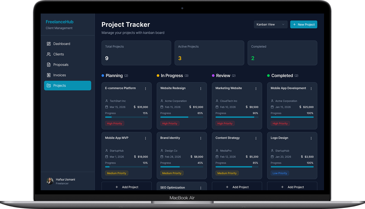The width and height of the screenshot is (365, 209).
Task: Open Hafsa Usmani's profile avatar
Action: 50,181
